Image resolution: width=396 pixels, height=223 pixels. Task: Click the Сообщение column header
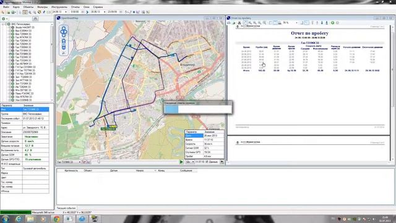[x=186, y=171]
